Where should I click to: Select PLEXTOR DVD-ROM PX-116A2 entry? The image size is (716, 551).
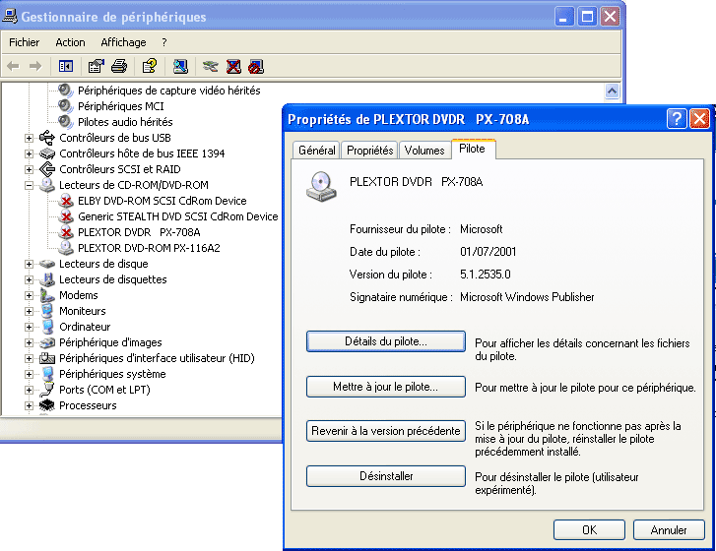(149, 248)
